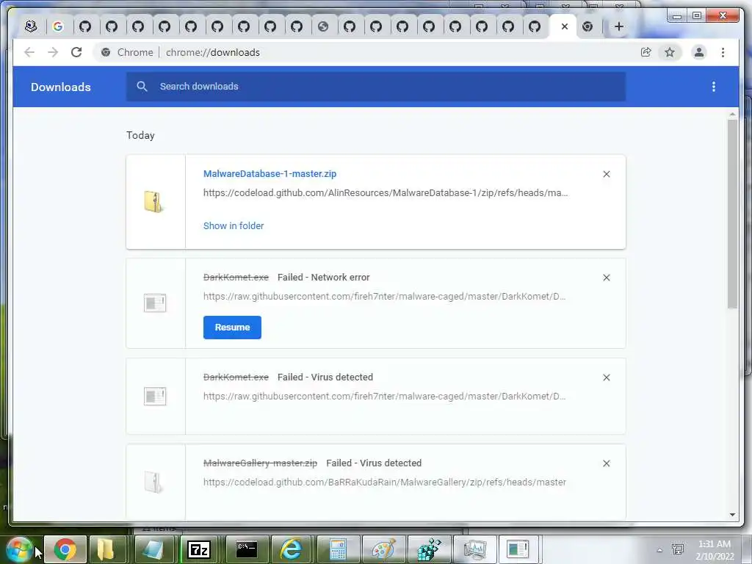Viewport: 752px width, 564px height.
Task: Switch to the Google tab
Action: click(x=58, y=26)
